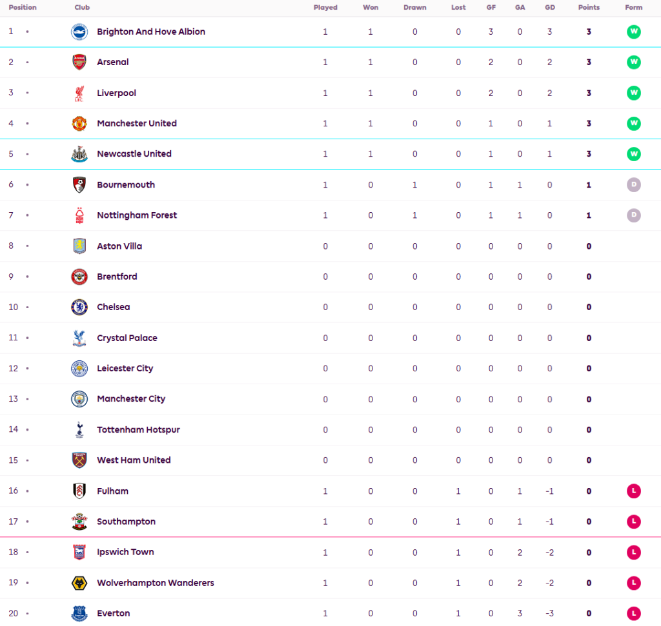Viewport: 661px width, 626px height.
Task: Click the Wolverhampton Wanderers wolf badge
Action: (x=79, y=583)
